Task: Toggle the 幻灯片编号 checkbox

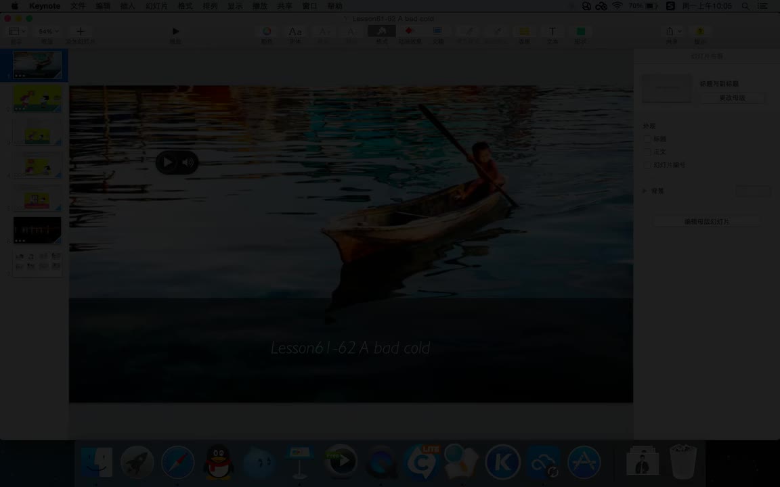Action: click(647, 165)
